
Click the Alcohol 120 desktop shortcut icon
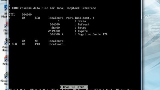point(5,25)
